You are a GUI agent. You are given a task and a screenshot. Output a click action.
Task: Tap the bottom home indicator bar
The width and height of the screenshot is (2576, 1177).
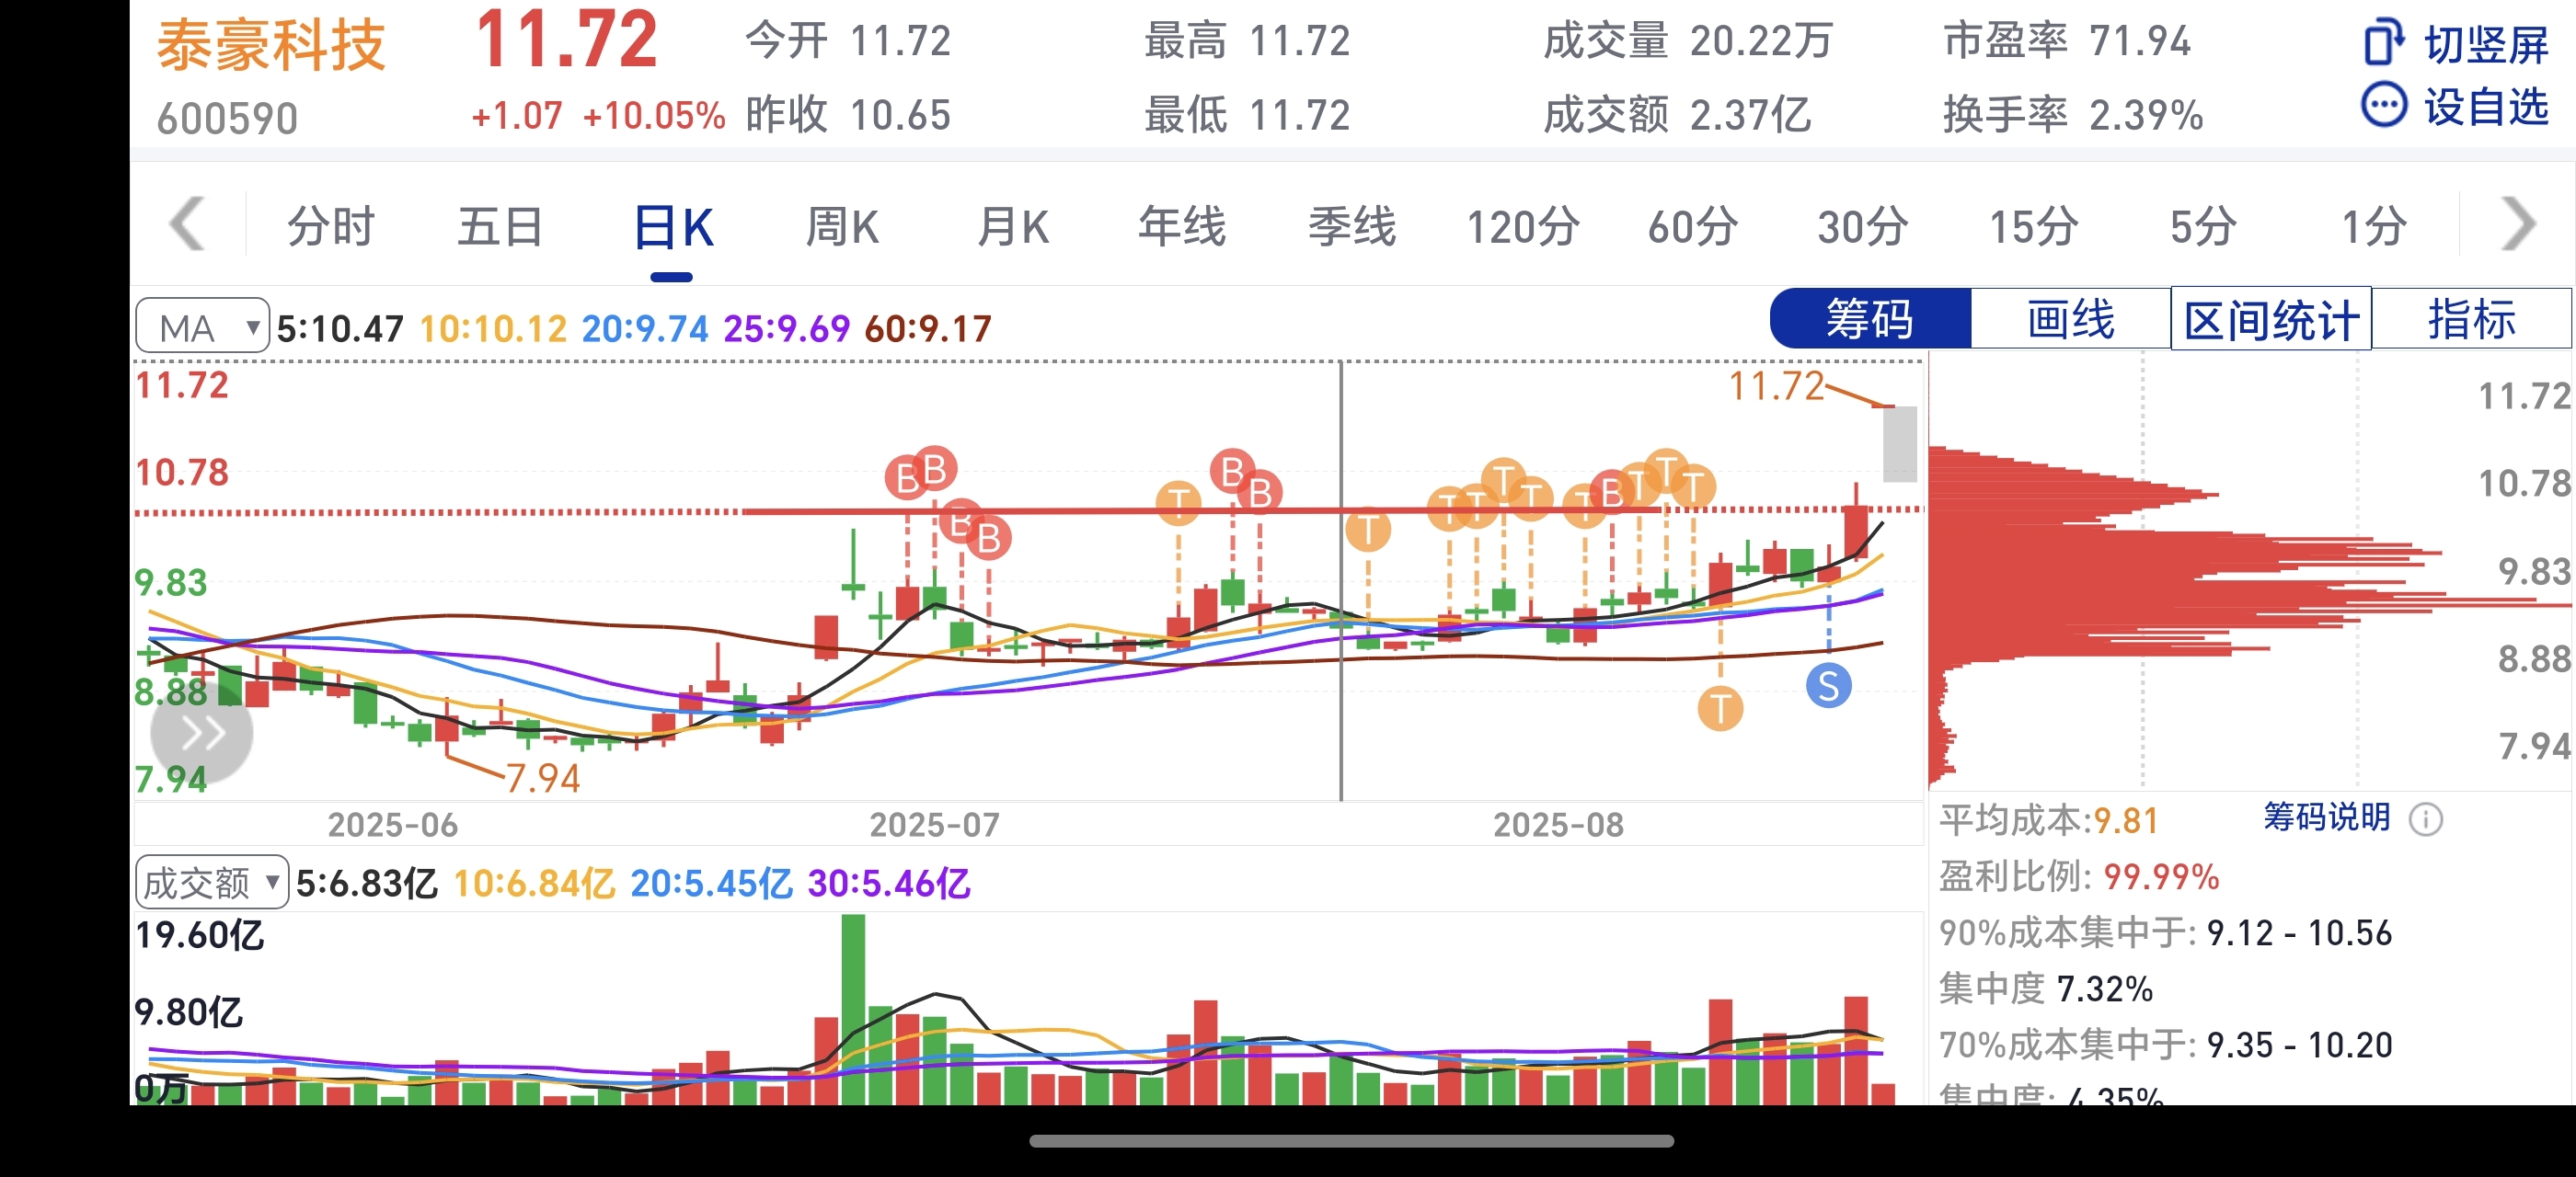(1351, 1140)
